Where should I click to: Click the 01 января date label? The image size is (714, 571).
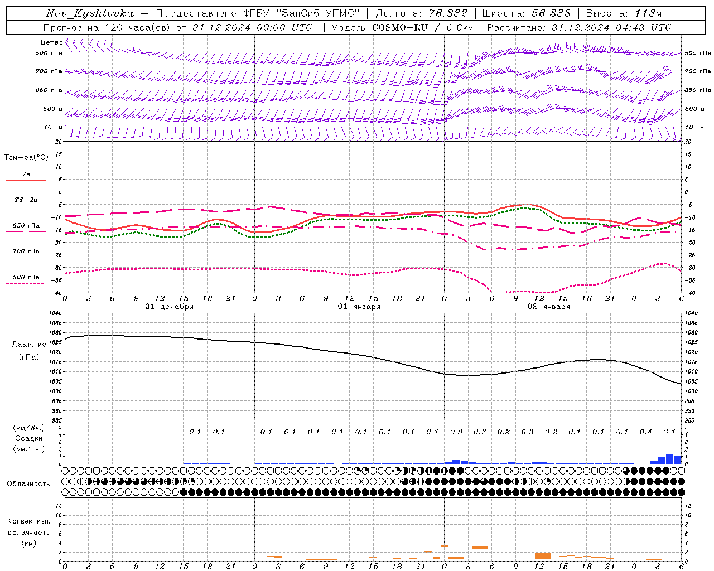359,307
